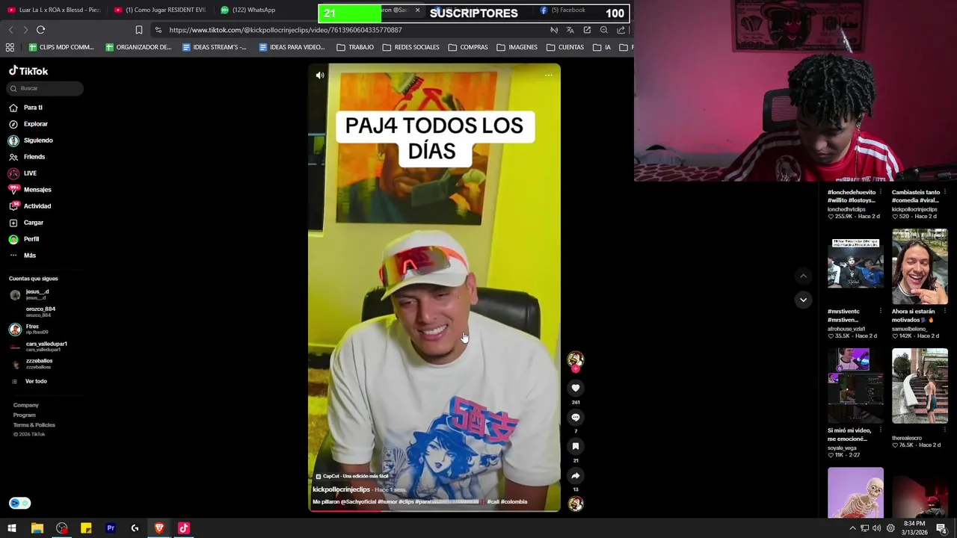957x538 pixels.
Task: Open the REDES SOCIALES bookmarks folder
Action: click(x=410, y=47)
